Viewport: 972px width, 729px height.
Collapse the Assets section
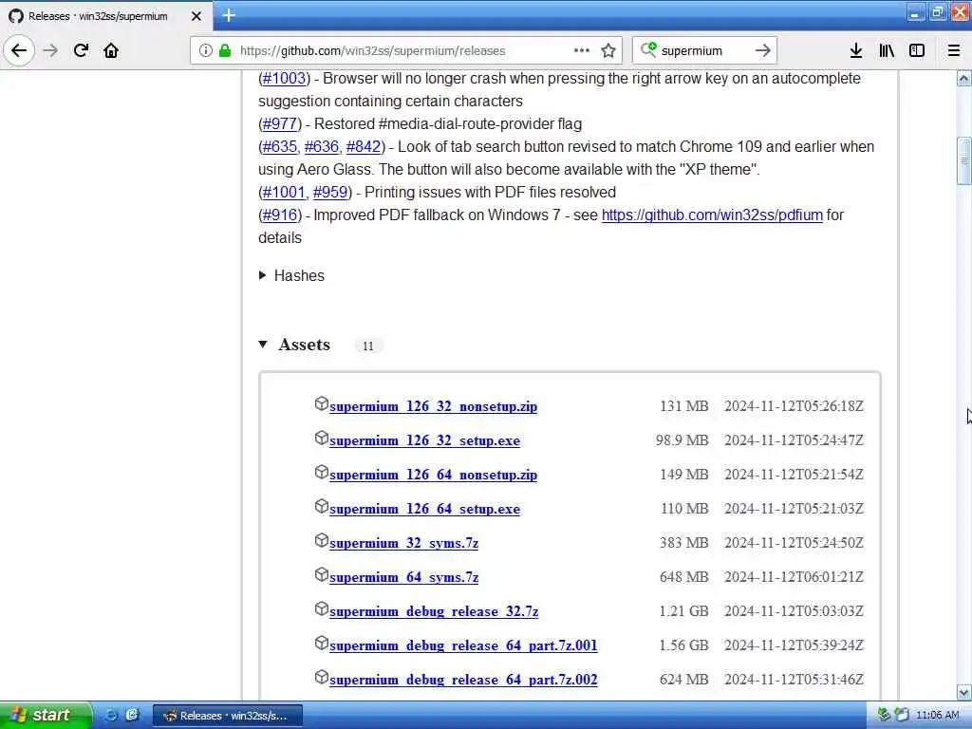click(294, 345)
